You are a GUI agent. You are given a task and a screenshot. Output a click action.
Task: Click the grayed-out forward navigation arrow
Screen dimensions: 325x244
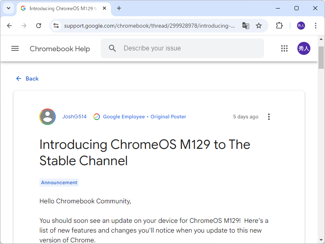pyautogui.click(x=24, y=25)
